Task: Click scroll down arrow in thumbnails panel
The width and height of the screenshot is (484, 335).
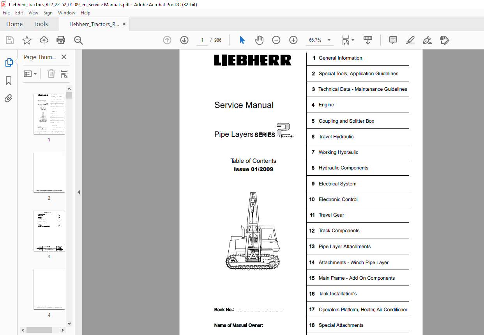Action: [69, 323]
